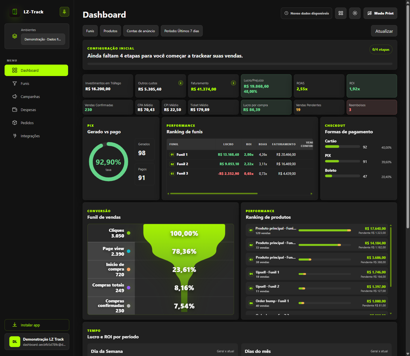
Task: Sort by the FATURAMENTO column header
Action: click(284, 144)
